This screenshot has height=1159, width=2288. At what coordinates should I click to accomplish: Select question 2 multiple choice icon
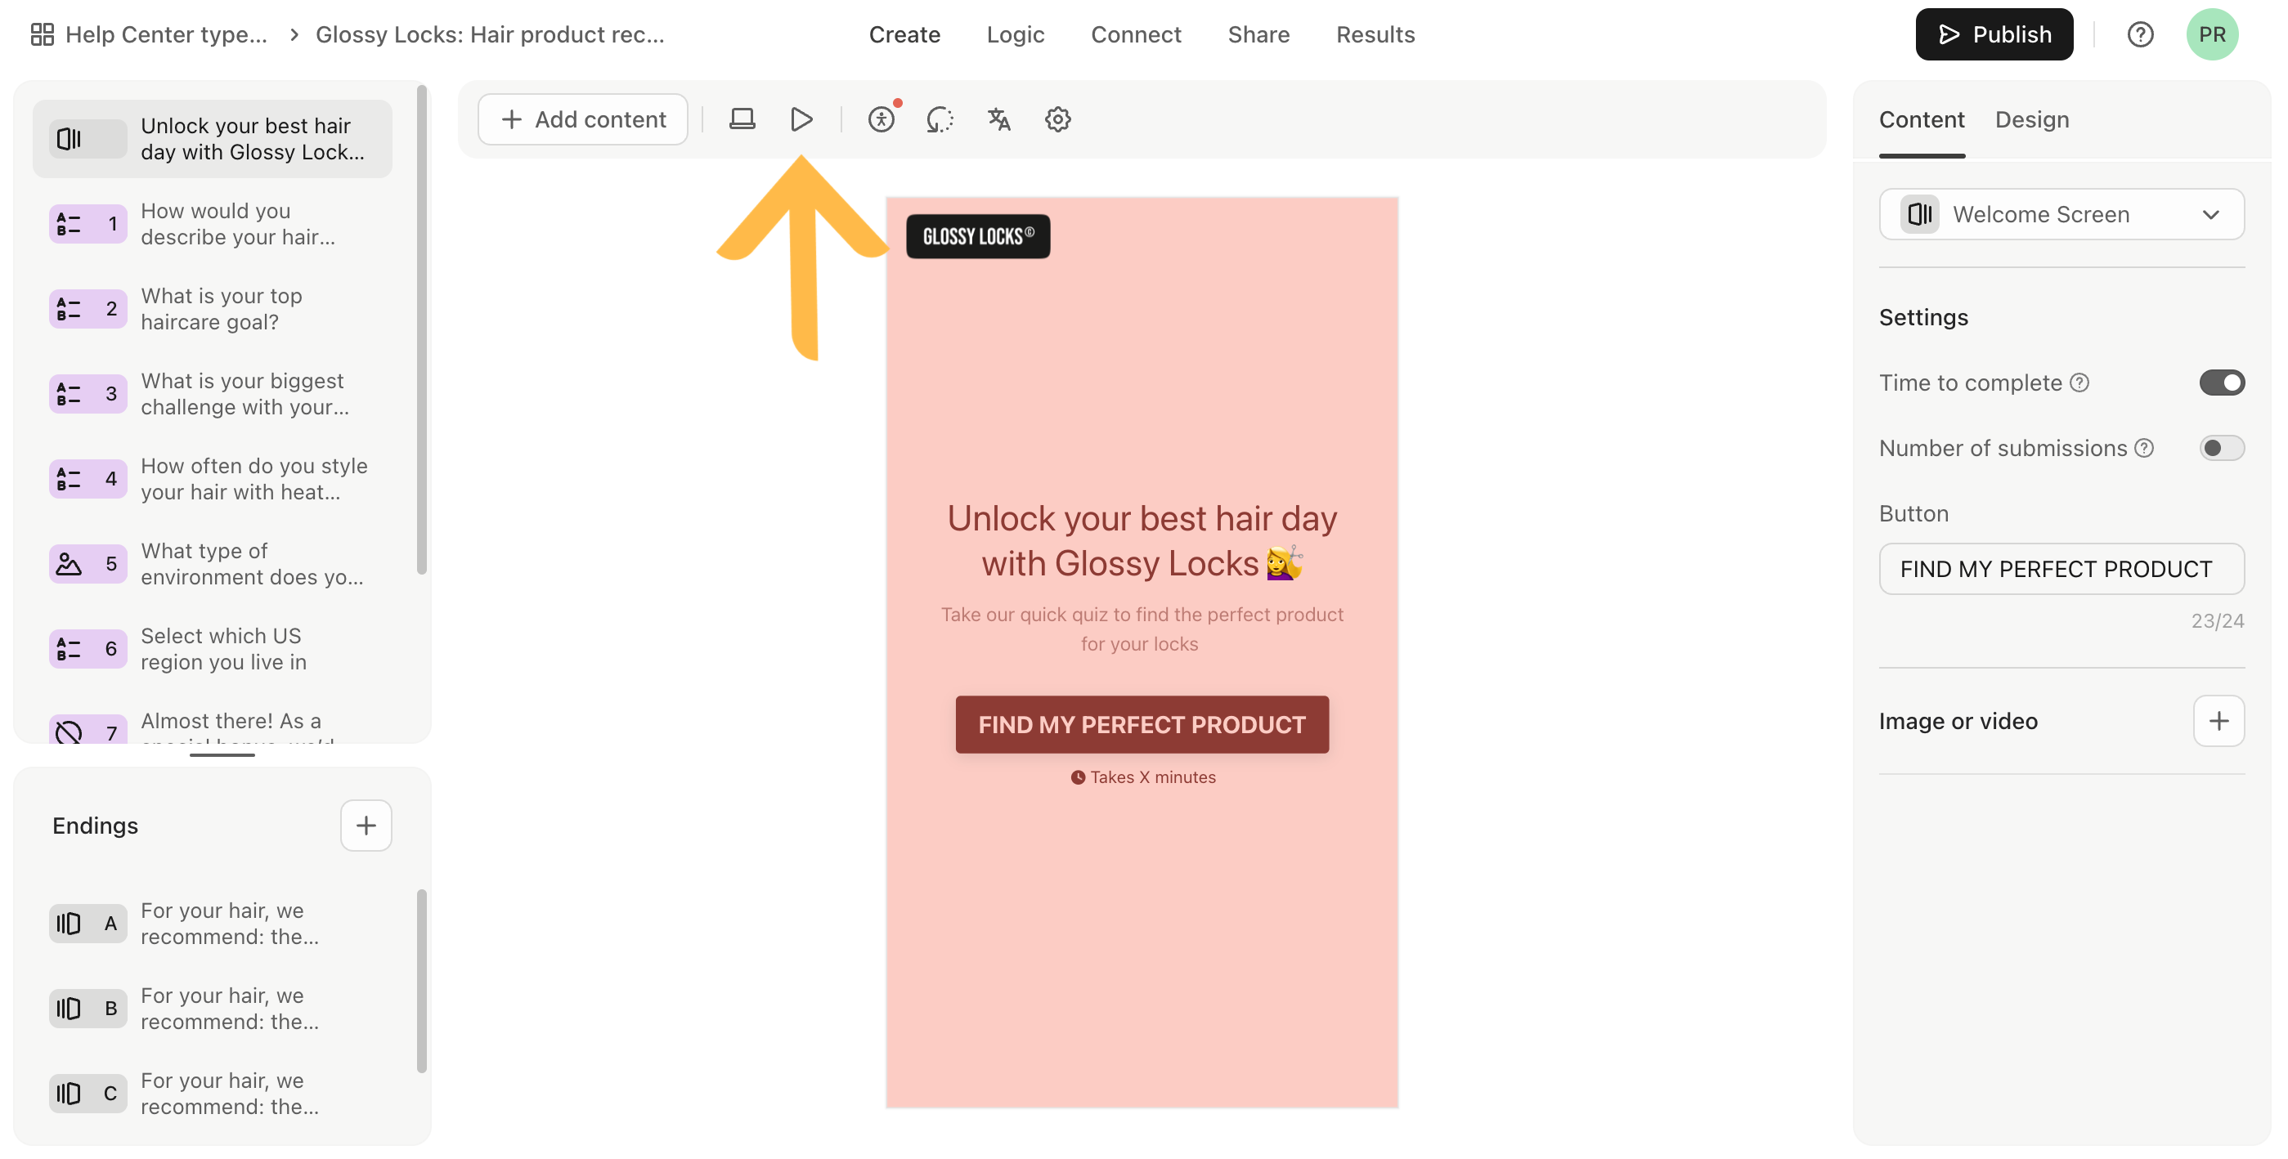coord(88,309)
